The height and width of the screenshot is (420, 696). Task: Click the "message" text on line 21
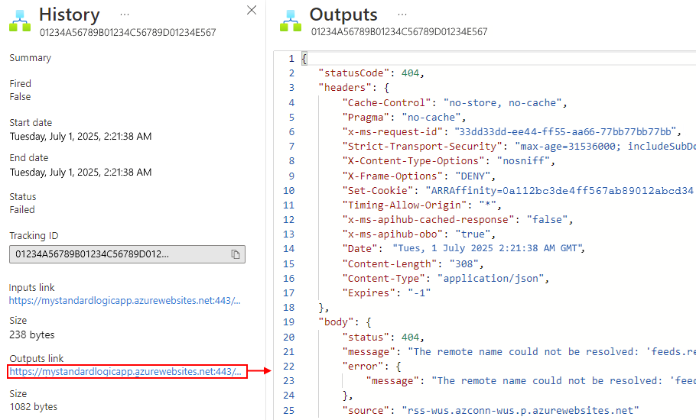coord(519,352)
